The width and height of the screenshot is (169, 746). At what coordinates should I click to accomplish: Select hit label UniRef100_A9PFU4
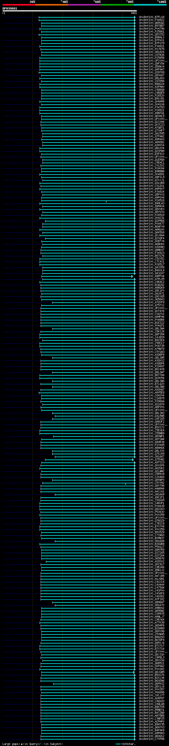pyautogui.click(x=151, y=276)
